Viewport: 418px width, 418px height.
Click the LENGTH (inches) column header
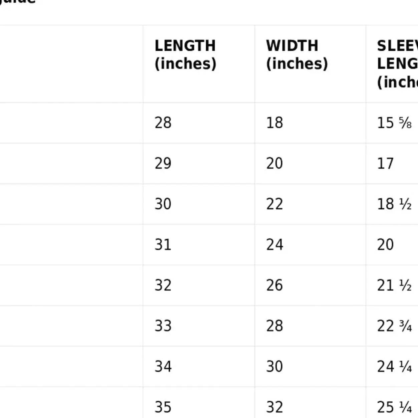coord(185,55)
